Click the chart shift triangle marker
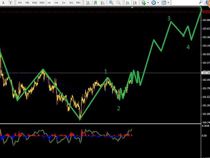210x158 pixels. tap(132, 8)
